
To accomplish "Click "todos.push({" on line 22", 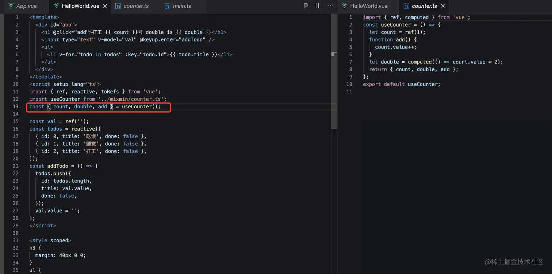I will click(x=53, y=174).
